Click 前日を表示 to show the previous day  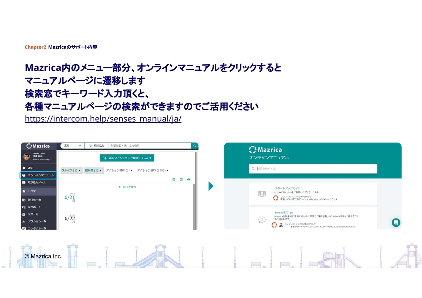click(127, 187)
